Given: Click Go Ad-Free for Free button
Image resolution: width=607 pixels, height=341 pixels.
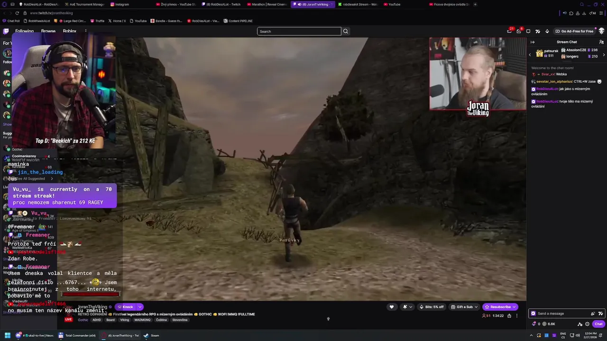Looking at the screenshot, I should tap(574, 31).
